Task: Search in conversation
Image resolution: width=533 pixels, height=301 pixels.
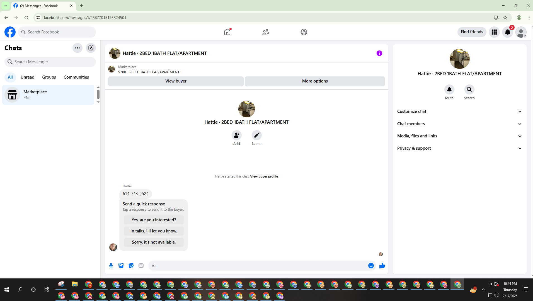Action: point(469,89)
